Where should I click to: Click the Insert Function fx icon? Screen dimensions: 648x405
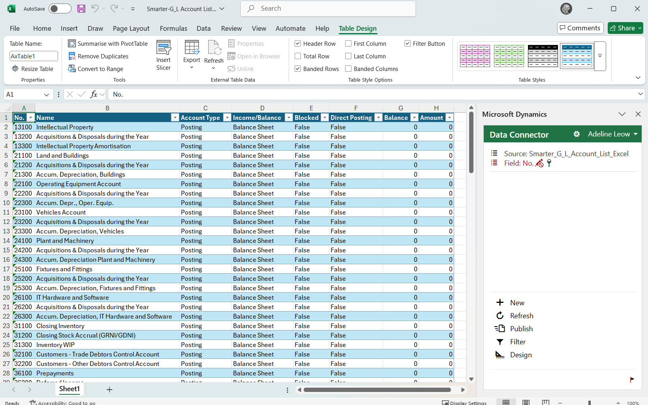pos(94,94)
